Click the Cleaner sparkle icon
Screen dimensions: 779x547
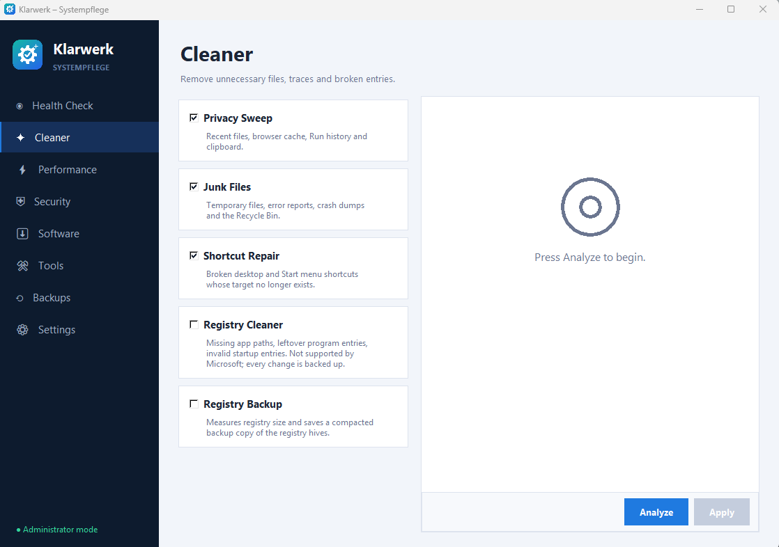tap(20, 138)
